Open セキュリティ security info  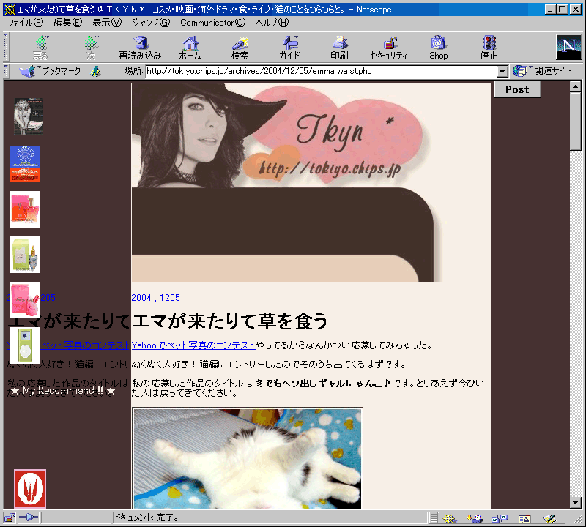(389, 48)
